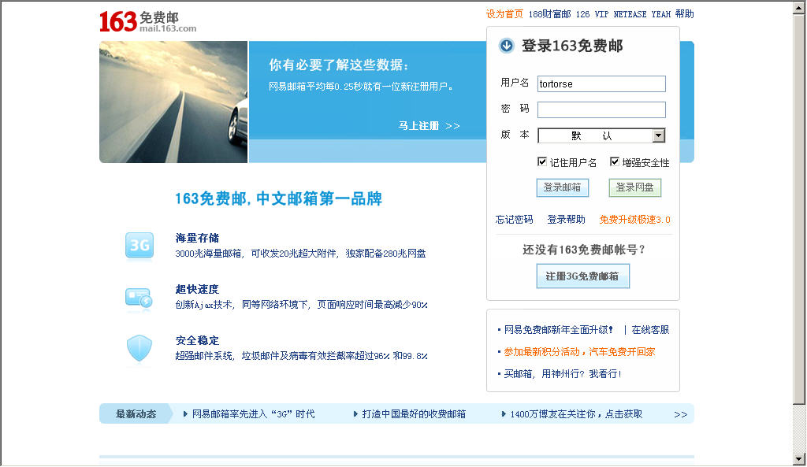Click the 安全稳定 heading
807x467 pixels.
(197, 340)
